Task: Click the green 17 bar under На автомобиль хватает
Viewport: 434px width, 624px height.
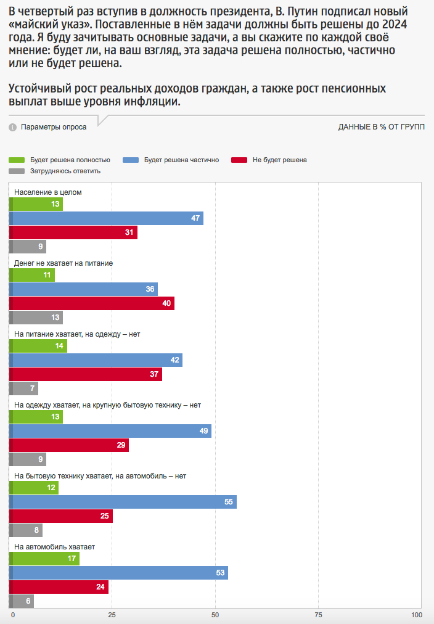Action: pos(45,559)
